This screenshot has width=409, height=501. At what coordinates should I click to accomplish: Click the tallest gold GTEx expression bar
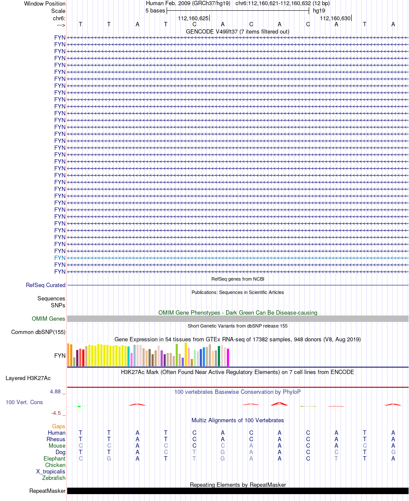click(186, 354)
